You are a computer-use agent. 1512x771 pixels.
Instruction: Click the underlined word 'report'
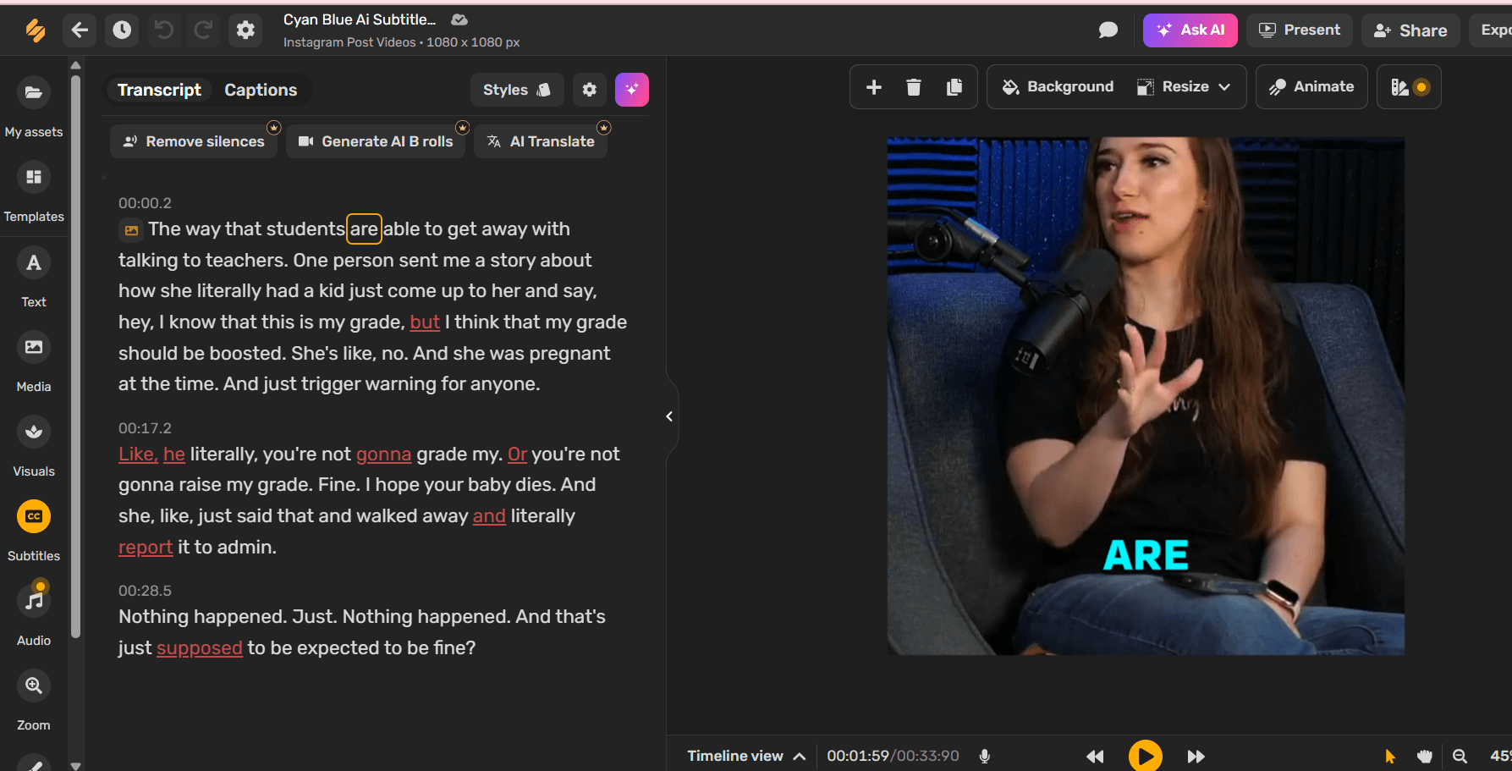pos(146,548)
